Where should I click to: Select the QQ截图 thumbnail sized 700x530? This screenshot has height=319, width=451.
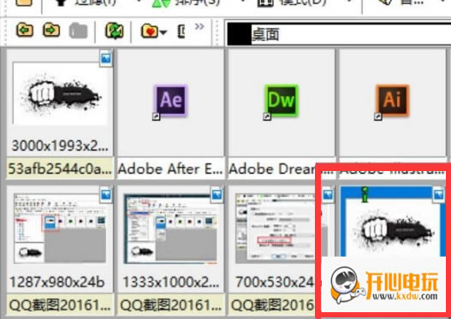(x=278, y=228)
